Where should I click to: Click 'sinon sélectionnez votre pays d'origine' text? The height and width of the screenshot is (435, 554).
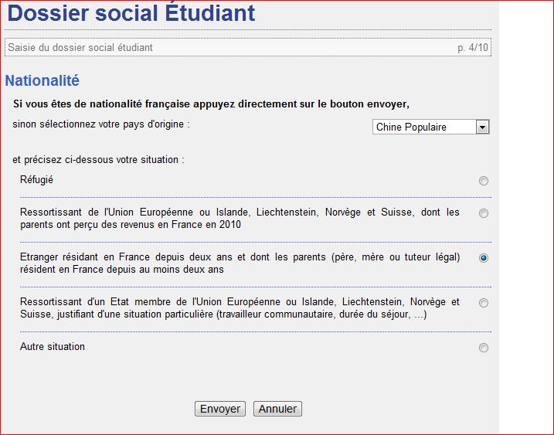point(101,124)
